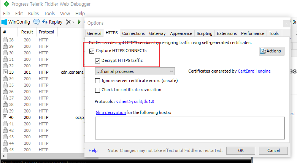Viewport: 297px width, 163px height.
Task: Switch to the Connections tab
Action: [x=133, y=33]
